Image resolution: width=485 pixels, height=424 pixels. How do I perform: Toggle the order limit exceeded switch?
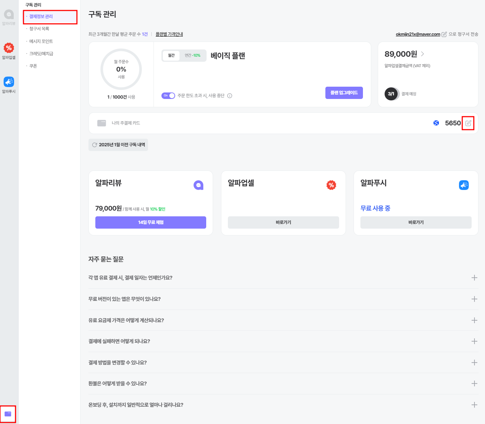(168, 96)
